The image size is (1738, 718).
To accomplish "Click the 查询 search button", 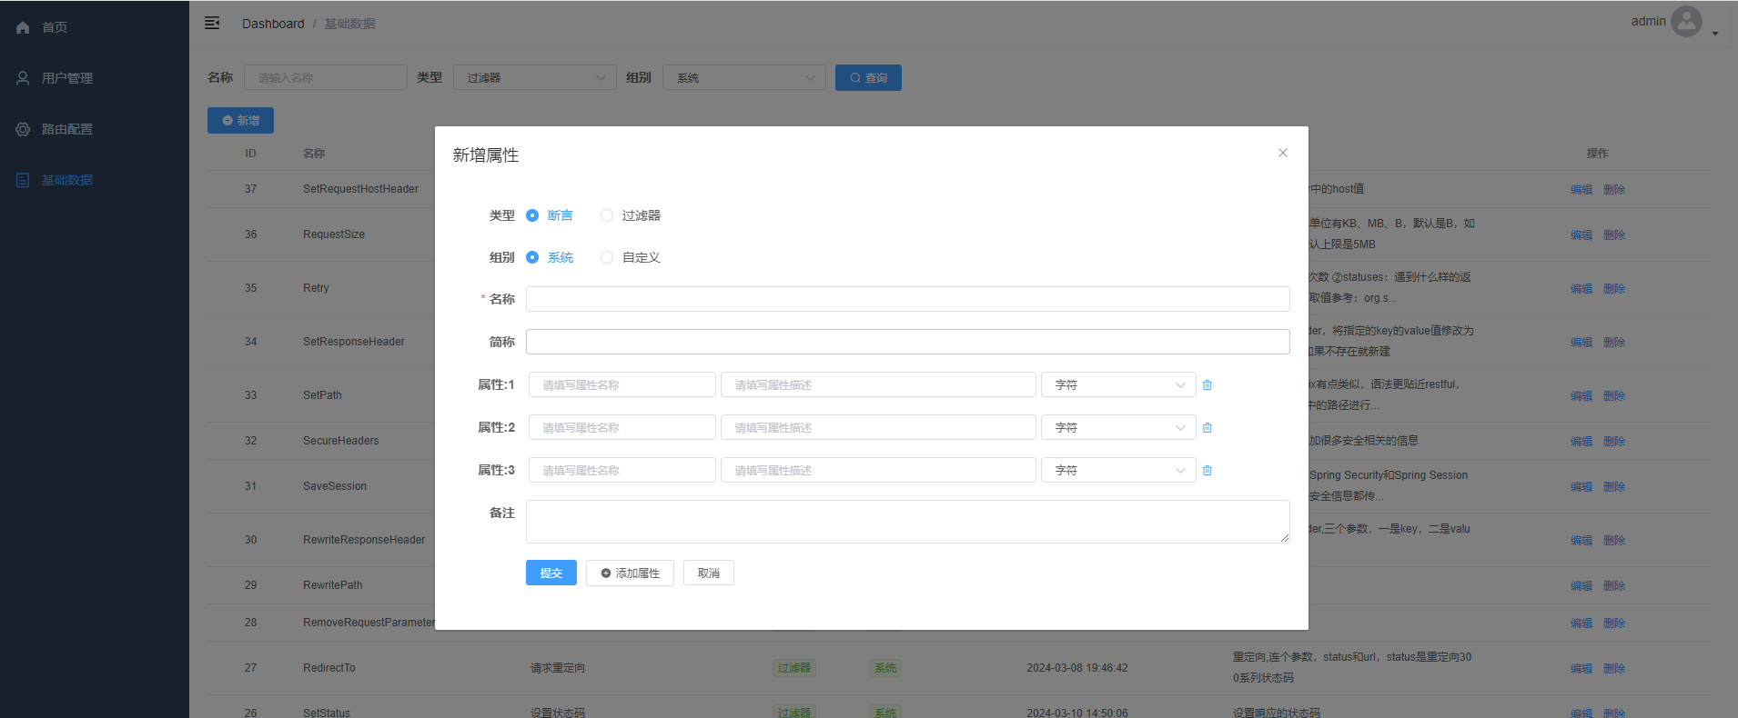I will tap(868, 78).
